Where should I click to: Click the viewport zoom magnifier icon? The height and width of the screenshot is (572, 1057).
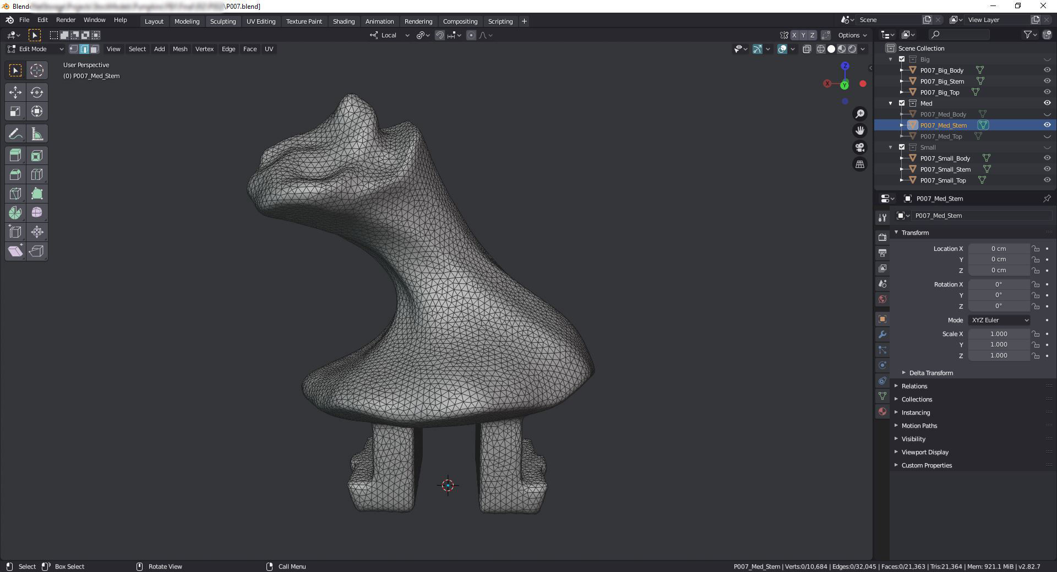coord(860,114)
